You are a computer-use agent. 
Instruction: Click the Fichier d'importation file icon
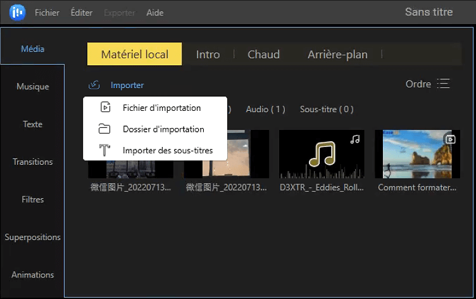tap(105, 107)
